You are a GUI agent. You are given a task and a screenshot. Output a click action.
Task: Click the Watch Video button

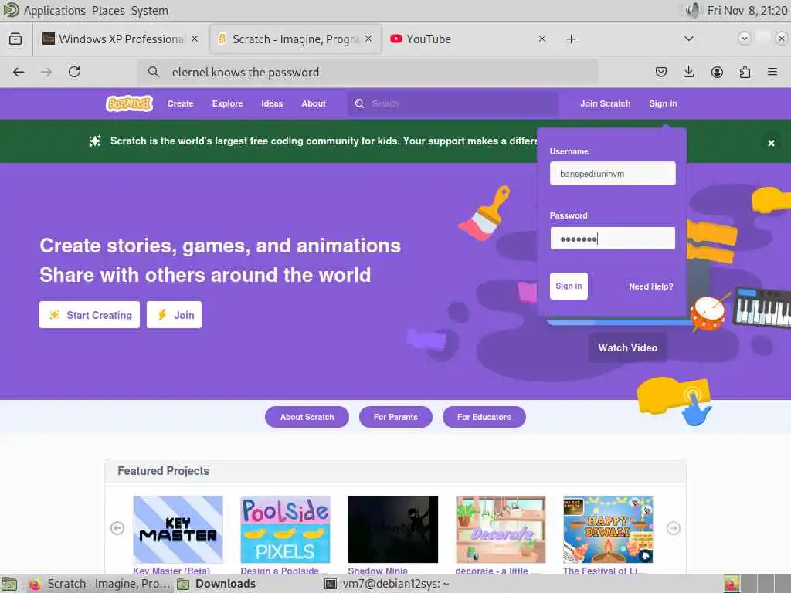coord(627,347)
